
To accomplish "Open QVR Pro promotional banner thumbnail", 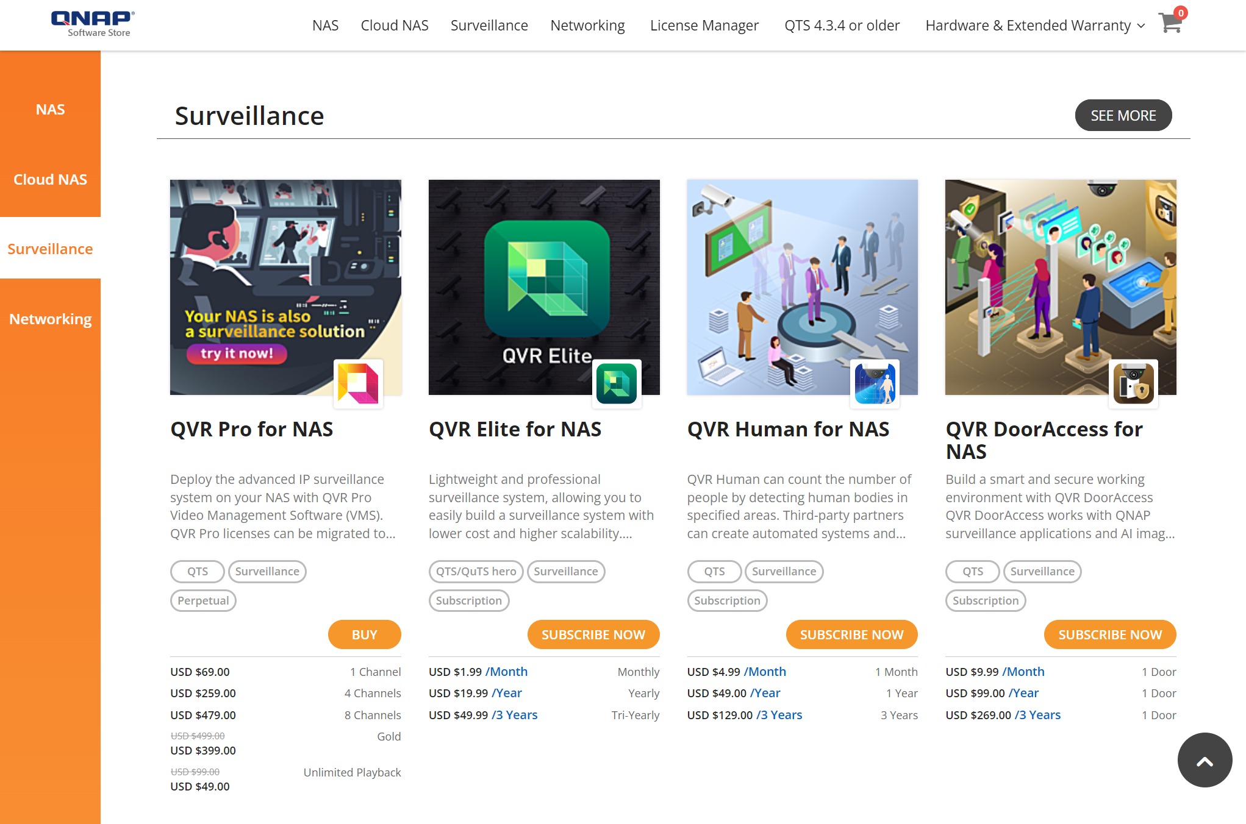I will [x=285, y=286].
